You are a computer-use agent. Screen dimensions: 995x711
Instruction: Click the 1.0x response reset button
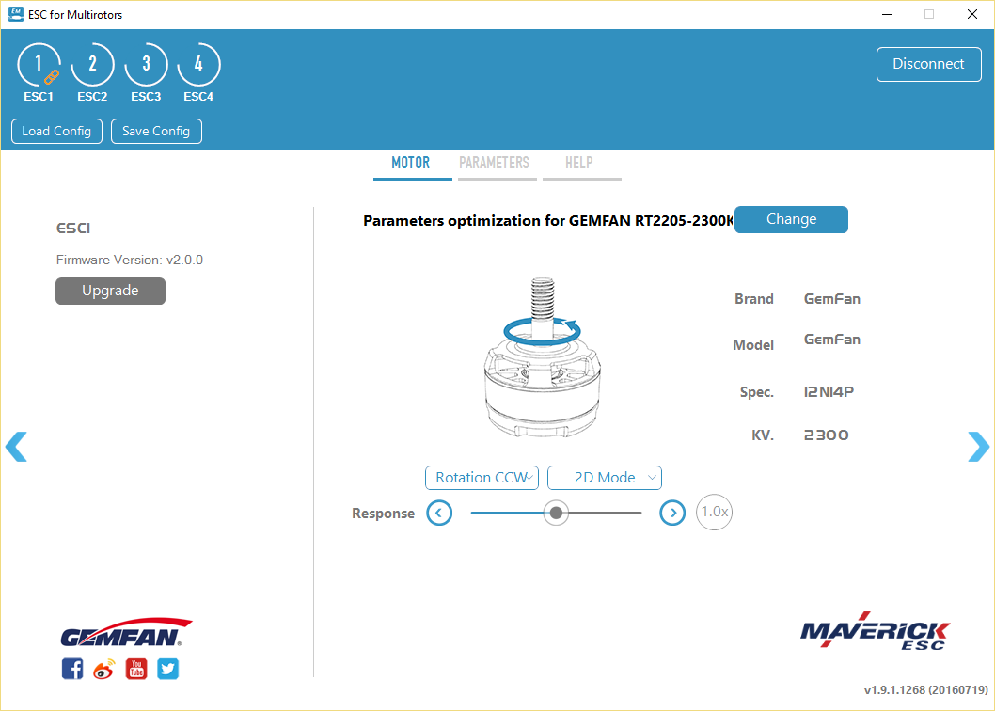point(714,512)
